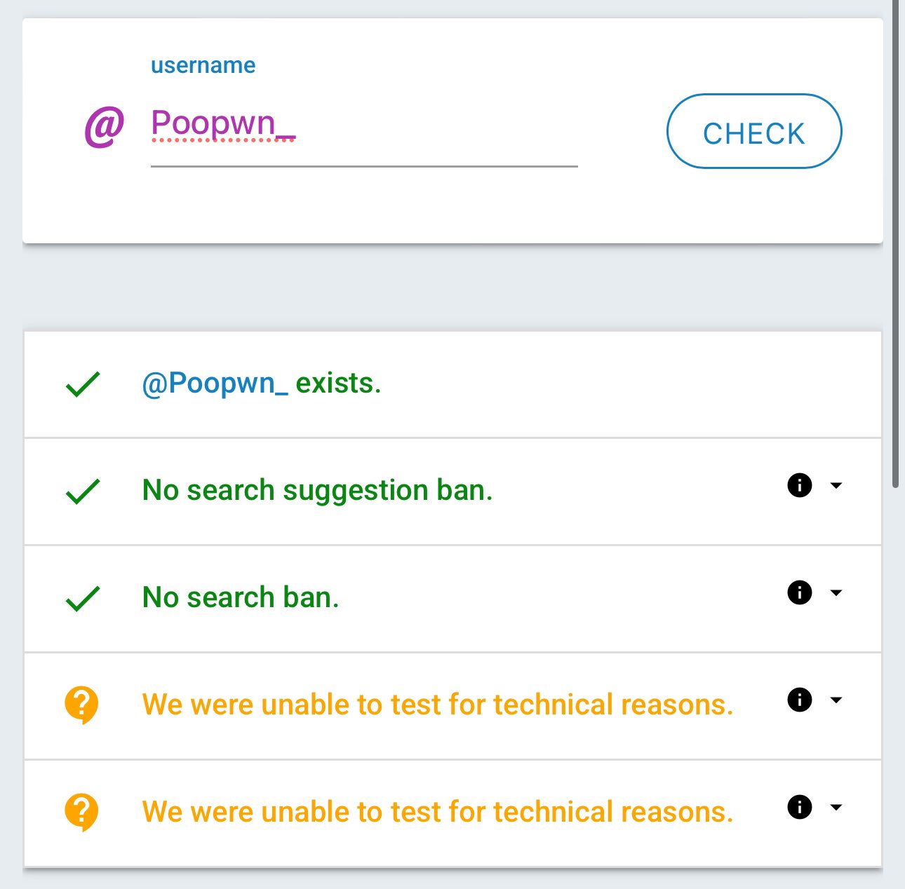Screen dimensions: 905x889
Task: Click the green checkmark beside "@Poopwn_ exists"
Action: [x=83, y=384]
